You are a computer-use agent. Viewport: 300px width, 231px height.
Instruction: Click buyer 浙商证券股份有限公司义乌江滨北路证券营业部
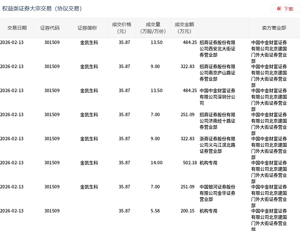tap(217, 145)
